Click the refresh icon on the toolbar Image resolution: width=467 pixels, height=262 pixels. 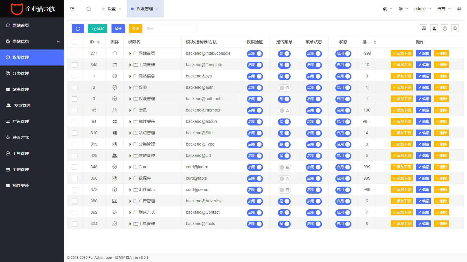(78, 28)
